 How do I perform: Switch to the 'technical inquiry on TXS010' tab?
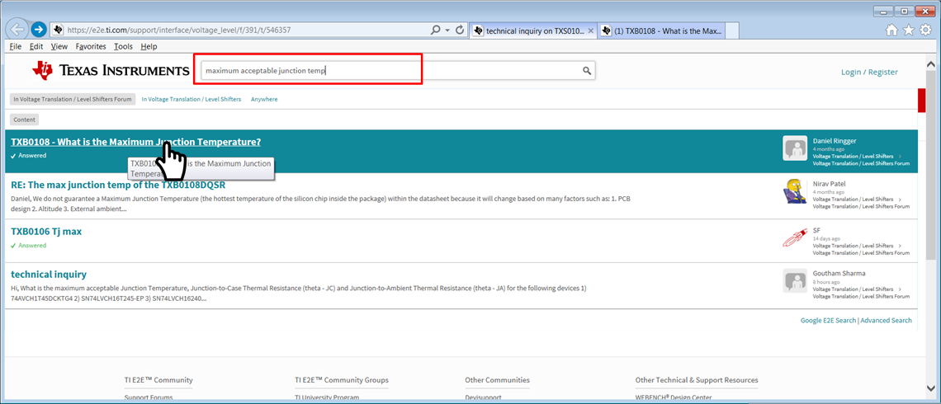(533, 30)
